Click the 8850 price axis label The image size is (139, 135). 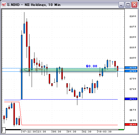(133, 37)
